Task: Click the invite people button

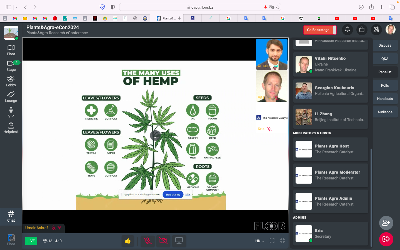Action: (x=386, y=223)
